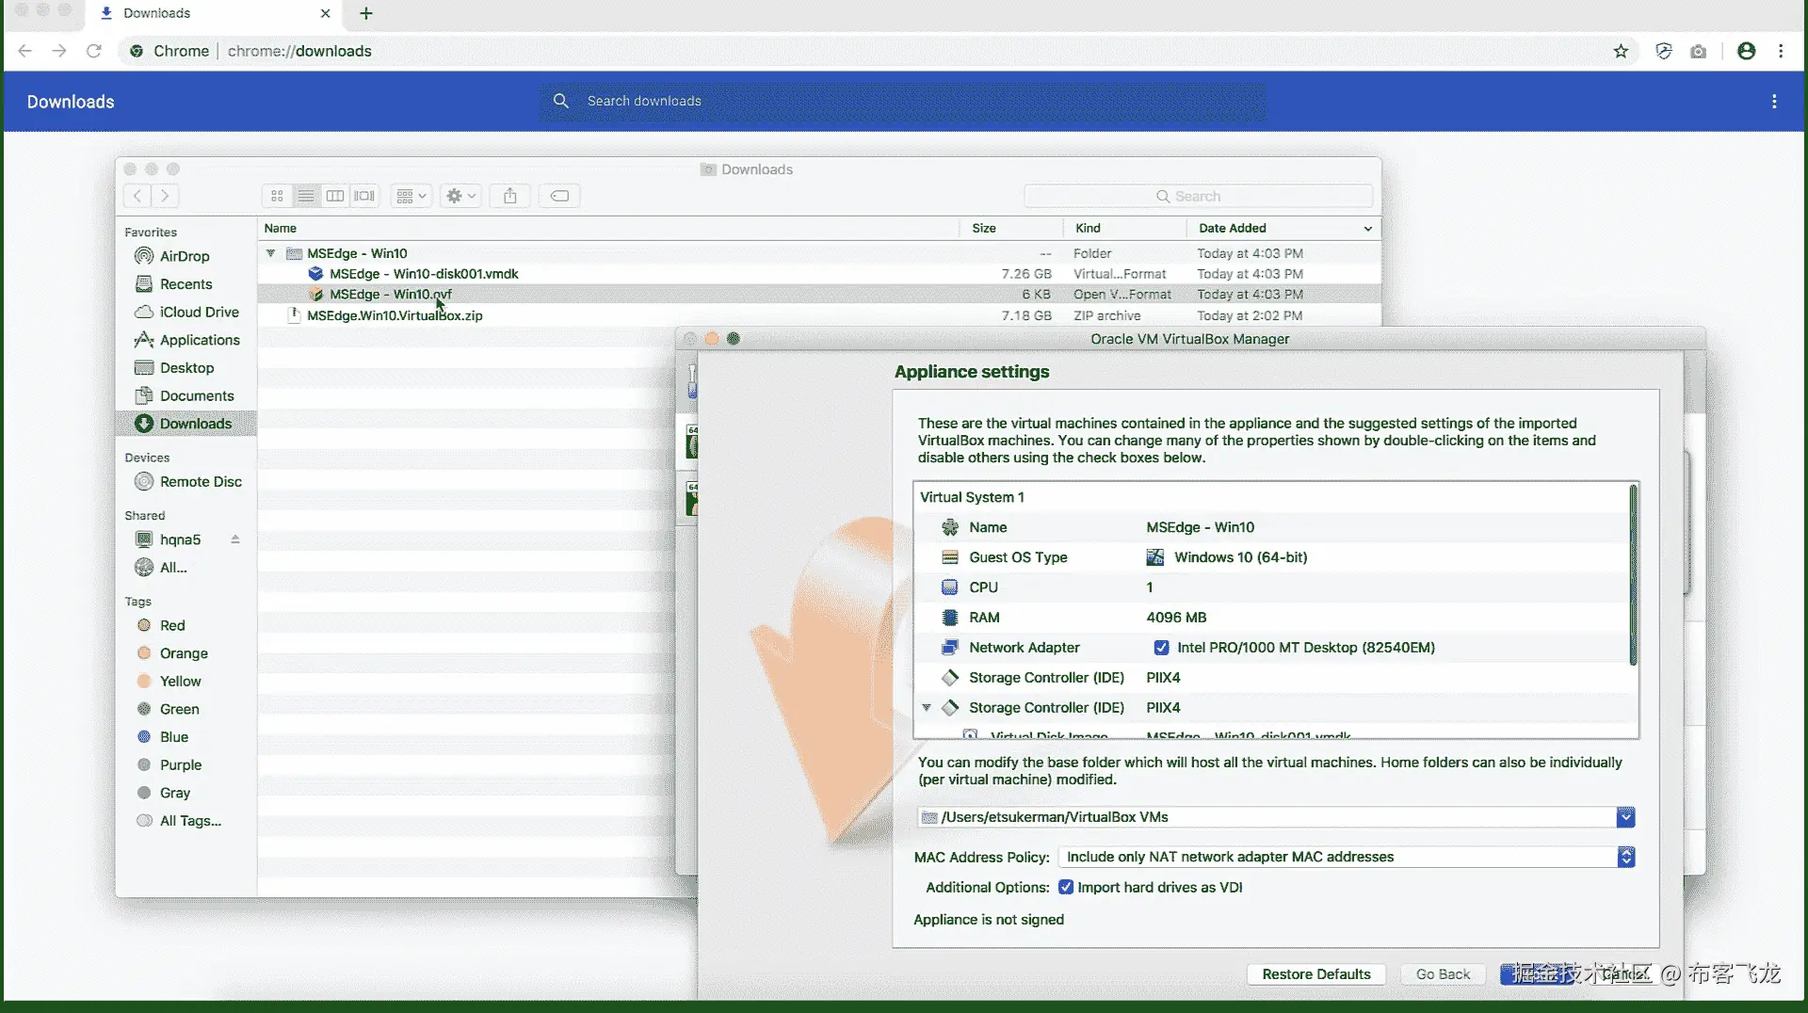The height and width of the screenshot is (1013, 1808).
Task: Open Desktop in Finder sidebar
Action: point(186,368)
